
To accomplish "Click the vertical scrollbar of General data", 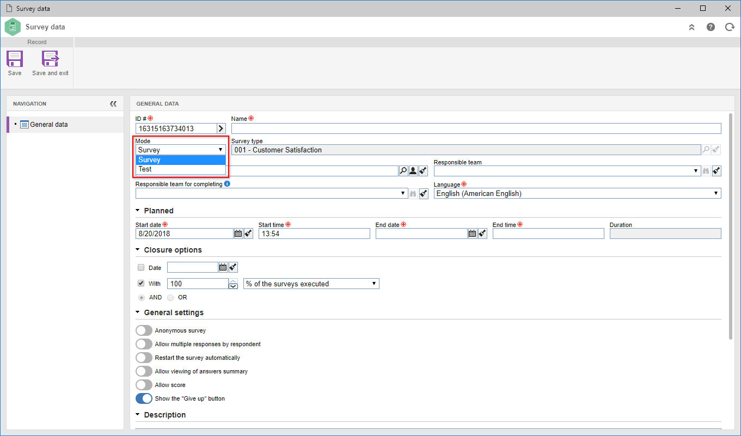I will tap(731, 226).
